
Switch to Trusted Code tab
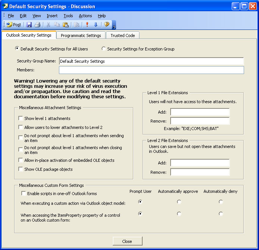pos(123,36)
